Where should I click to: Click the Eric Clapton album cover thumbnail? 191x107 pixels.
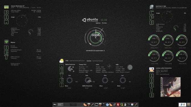[x=171, y=87]
